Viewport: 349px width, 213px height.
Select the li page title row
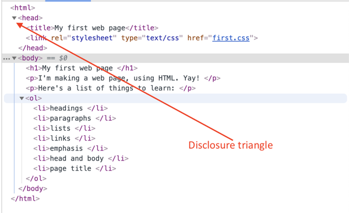point(75,169)
